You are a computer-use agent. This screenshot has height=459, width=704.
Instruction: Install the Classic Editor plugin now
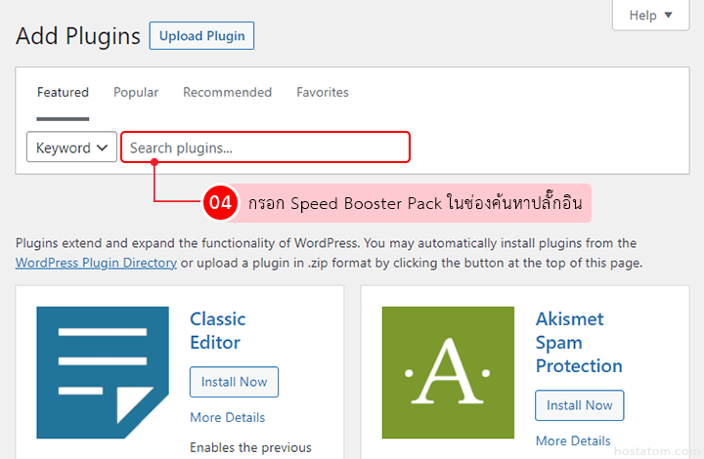tap(234, 382)
